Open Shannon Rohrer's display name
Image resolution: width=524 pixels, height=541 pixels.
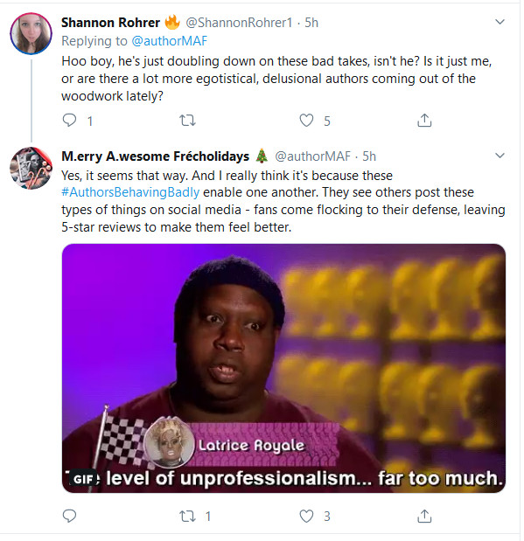(x=110, y=23)
